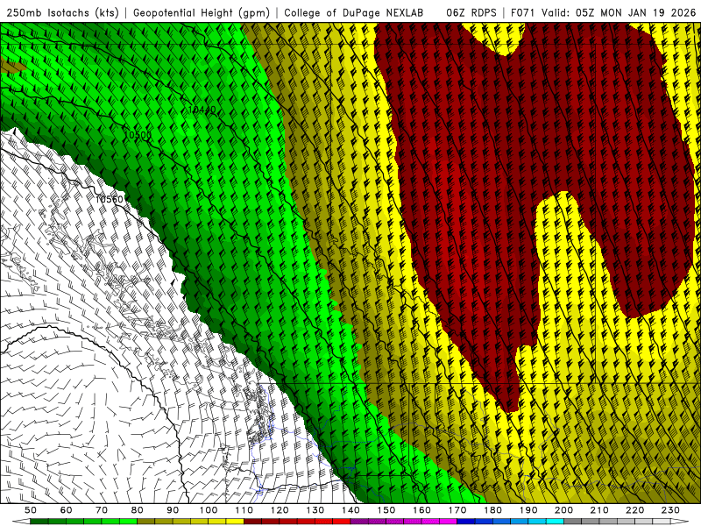Image resolution: width=701 pixels, height=526 pixels.
Task: Click the 70 value on the color scale
Action: click(102, 510)
